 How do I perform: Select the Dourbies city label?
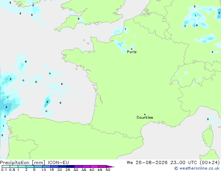coord(145,117)
